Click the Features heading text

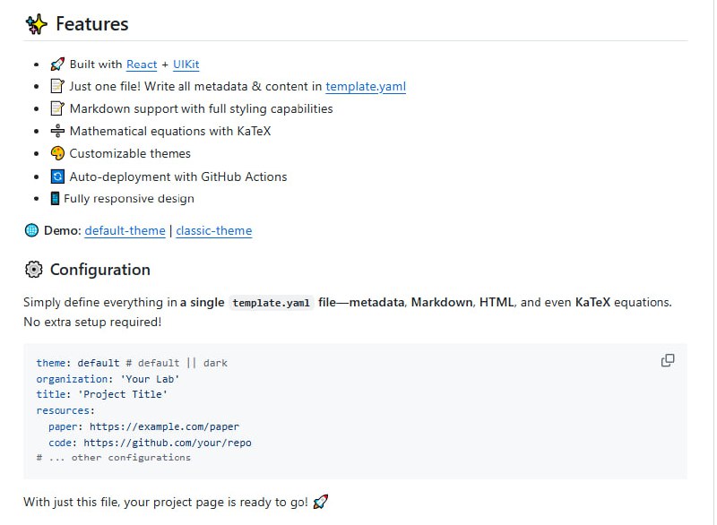point(91,25)
